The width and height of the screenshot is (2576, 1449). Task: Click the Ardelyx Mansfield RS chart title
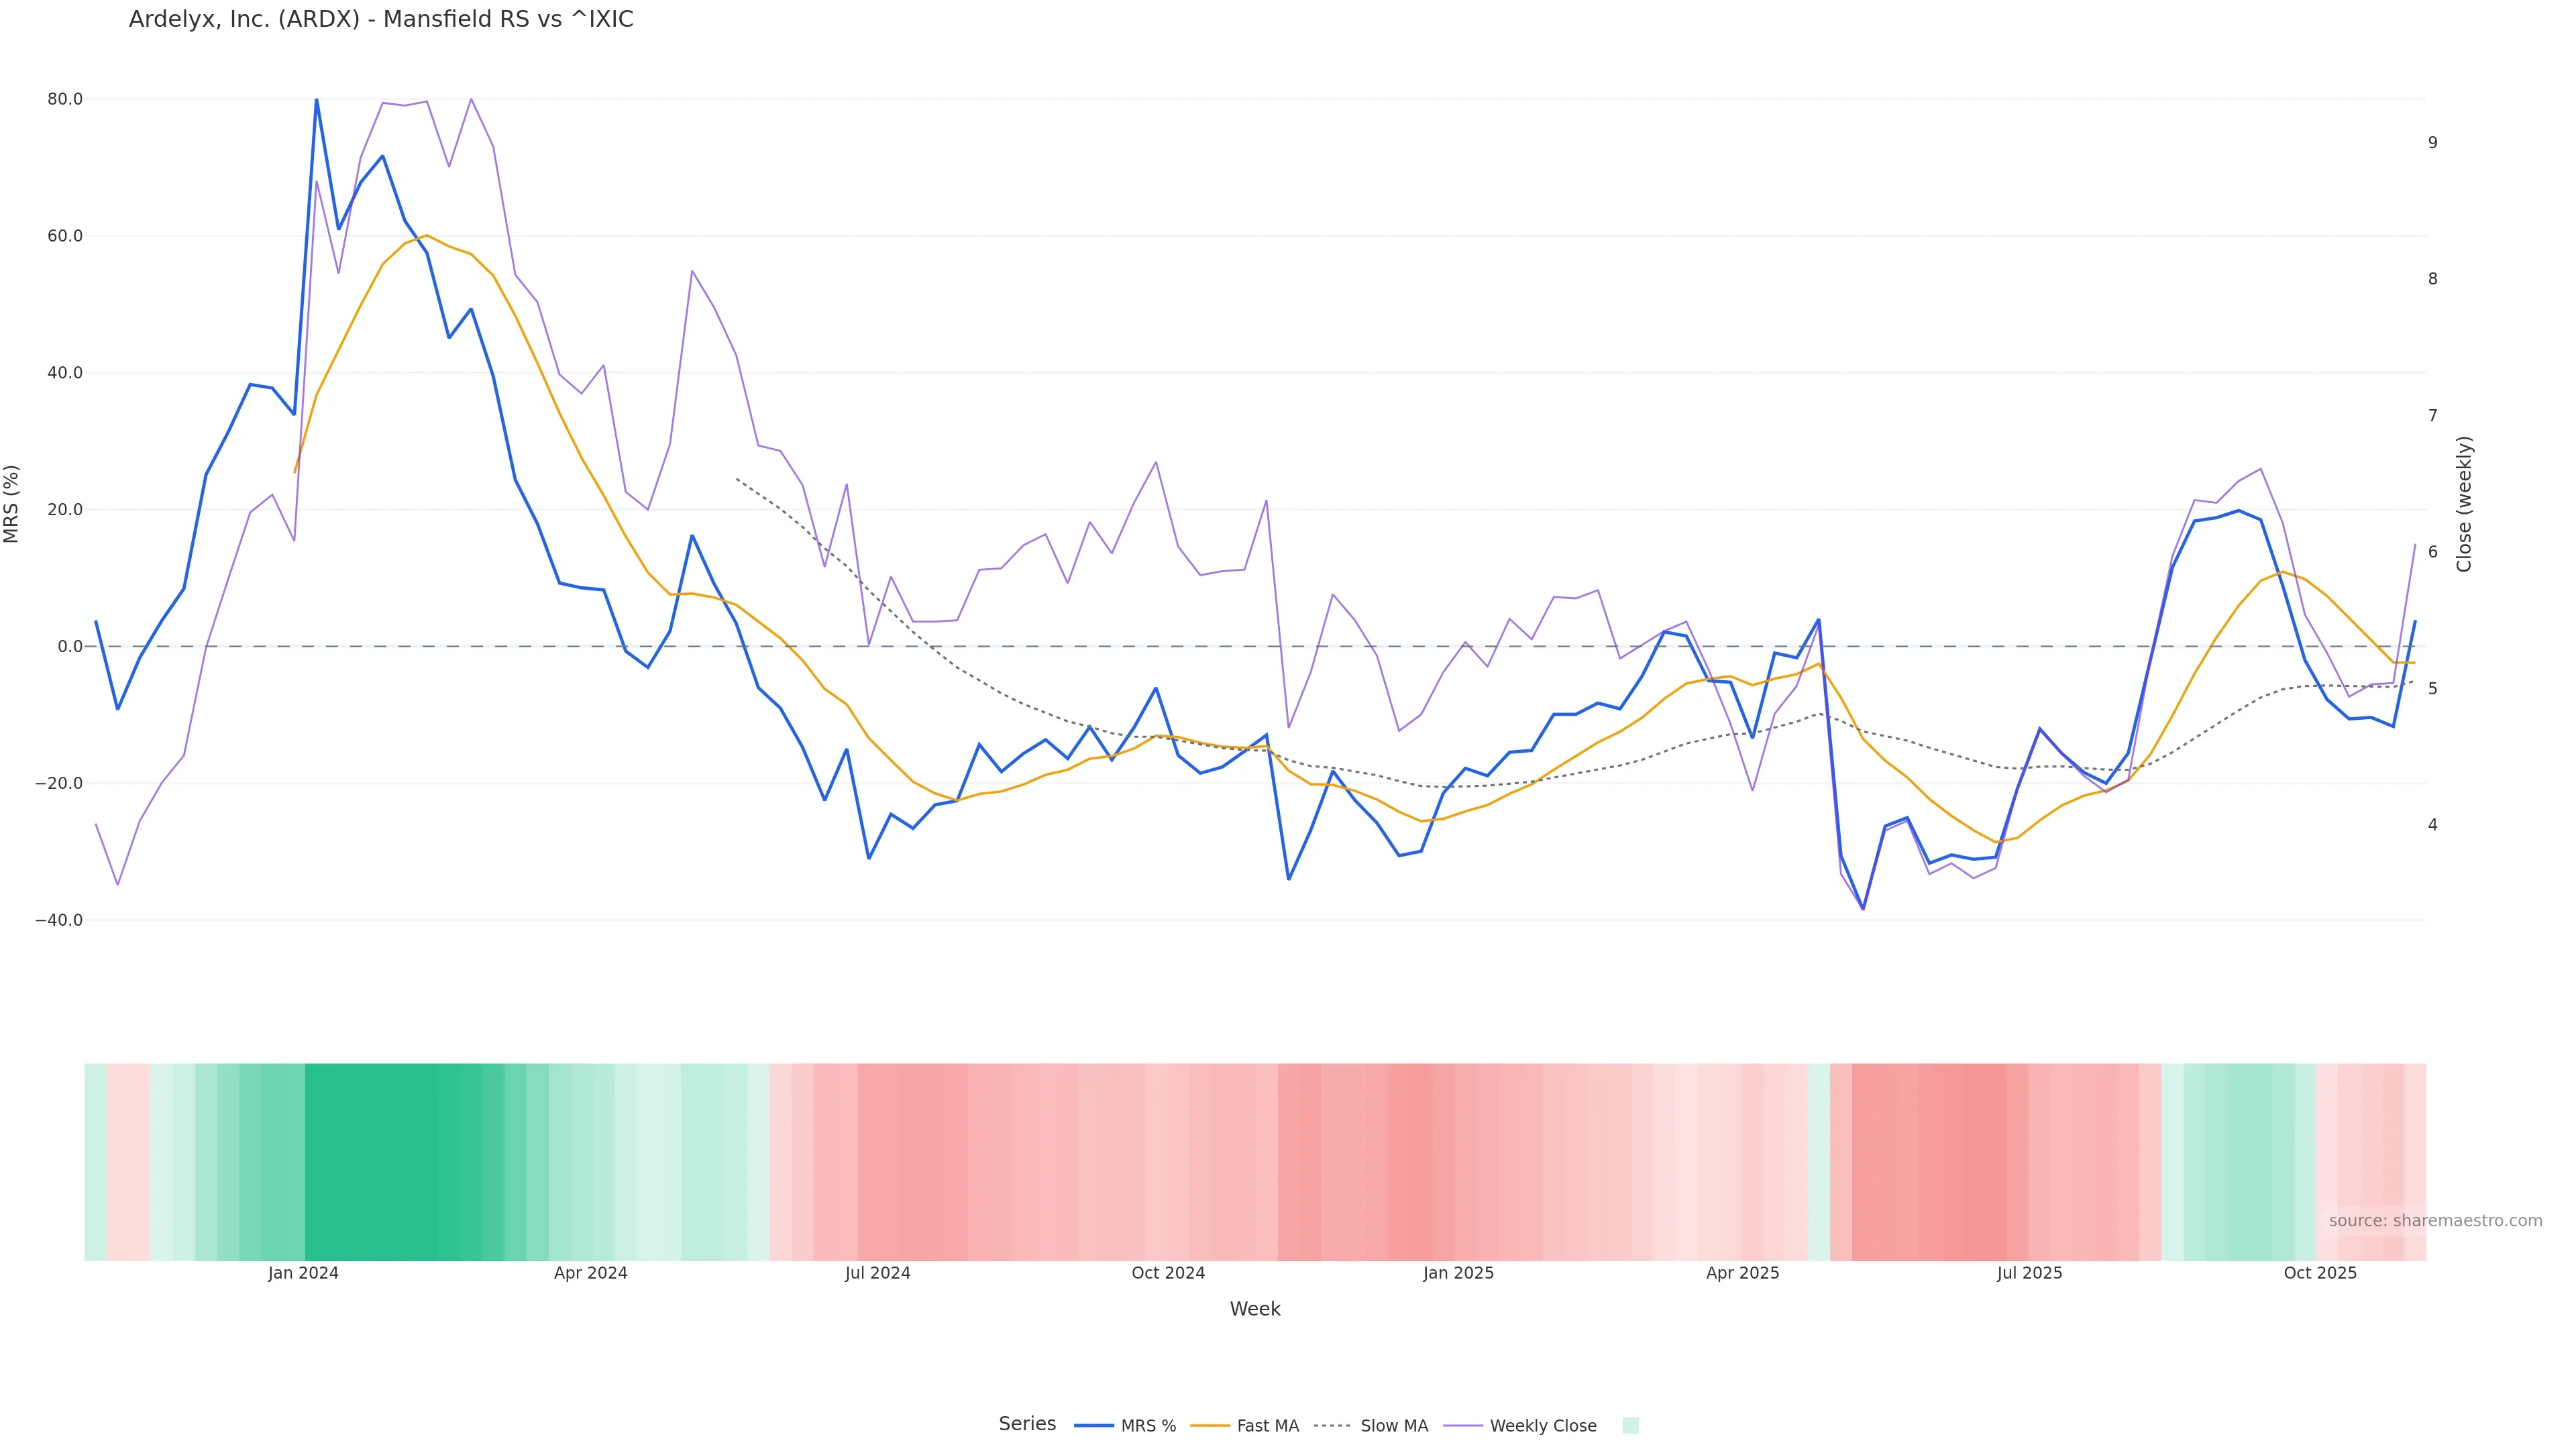point(381,19)
